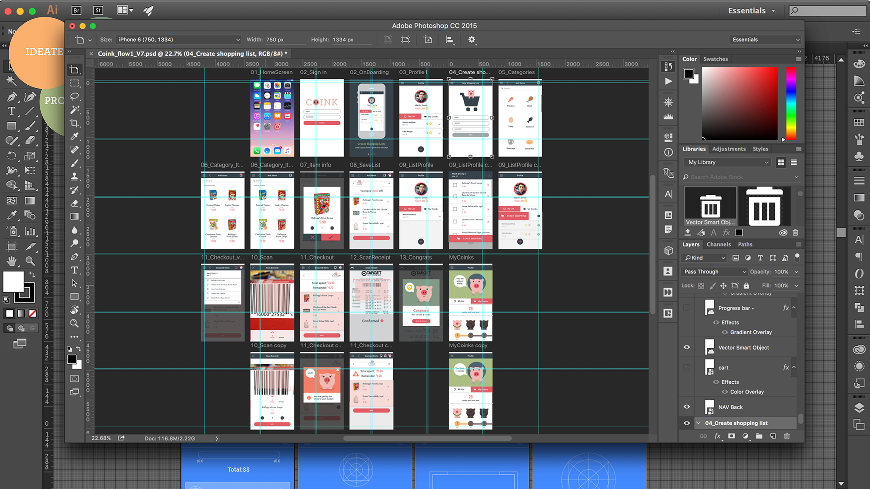Delete layer with Layers panel trash icon
The height and width of the screenshot is (489, 870).
786,436
